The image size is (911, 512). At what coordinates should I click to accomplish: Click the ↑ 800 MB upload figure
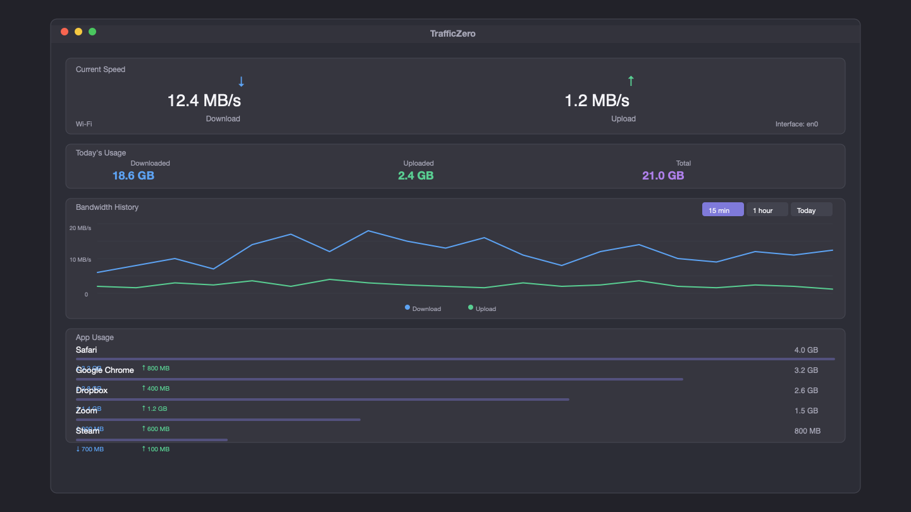click(156, 368)
